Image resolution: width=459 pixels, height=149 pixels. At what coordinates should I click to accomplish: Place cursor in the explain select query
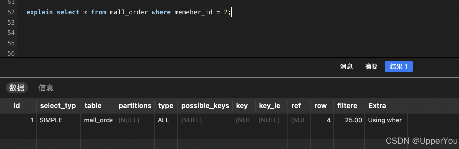pyautogui.click(x=129, y=12)
